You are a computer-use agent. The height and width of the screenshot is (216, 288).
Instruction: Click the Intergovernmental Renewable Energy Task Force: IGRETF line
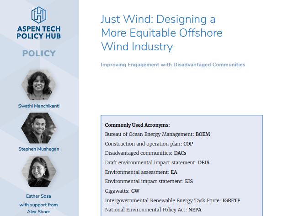click(173, 200)
